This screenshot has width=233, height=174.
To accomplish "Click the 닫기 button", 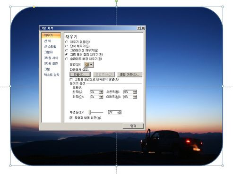I will 133,126.
